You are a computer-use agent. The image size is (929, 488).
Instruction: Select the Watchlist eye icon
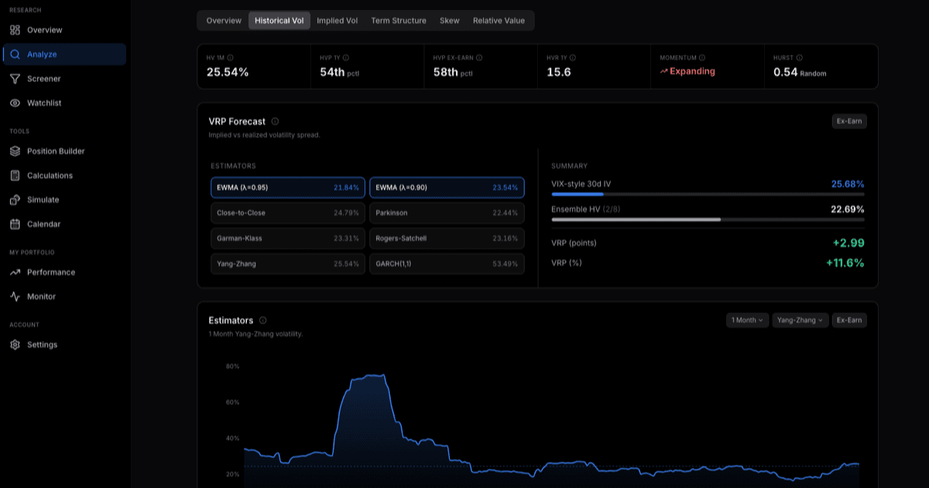click(15, 102)
